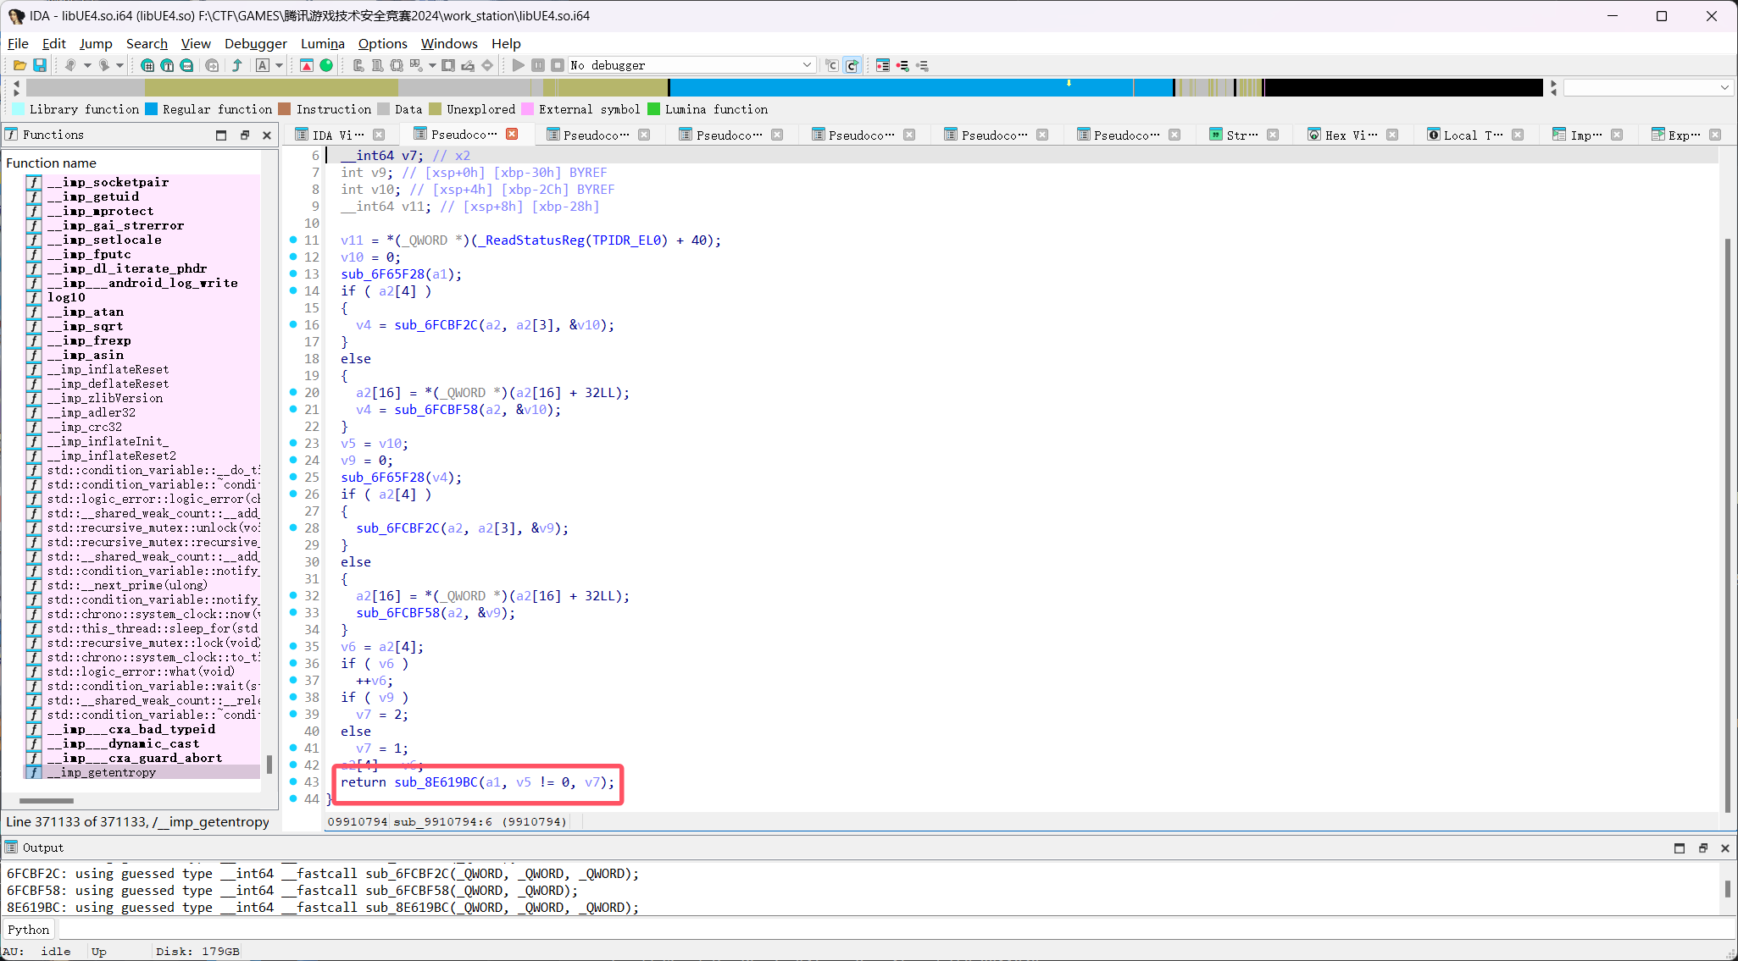Toggle breakpoint dot on line 35
1738x961 pixels.
[x=293, y=646]
